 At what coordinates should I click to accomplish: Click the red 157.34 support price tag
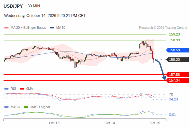click(177, 80)
